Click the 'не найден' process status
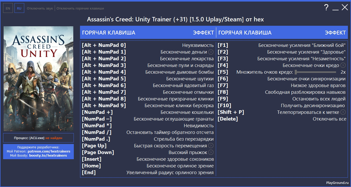 pos(54,138)
